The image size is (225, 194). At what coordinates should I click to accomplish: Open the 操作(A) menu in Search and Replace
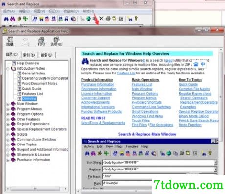[x=9, y=11]
